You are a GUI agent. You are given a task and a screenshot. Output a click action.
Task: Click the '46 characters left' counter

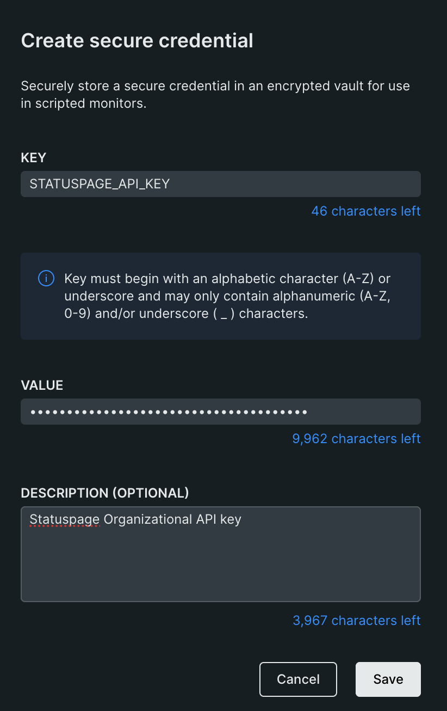tap(365, 211)
